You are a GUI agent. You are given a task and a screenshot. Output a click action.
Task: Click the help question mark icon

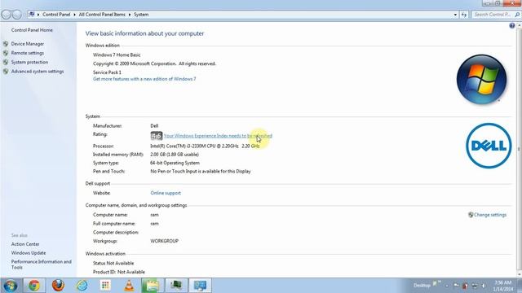click(x=512, y=25)
